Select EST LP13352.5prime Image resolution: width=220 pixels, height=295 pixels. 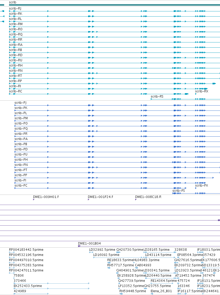131,286
